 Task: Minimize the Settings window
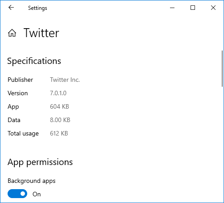pyautogui.click(x=172, y=8)
